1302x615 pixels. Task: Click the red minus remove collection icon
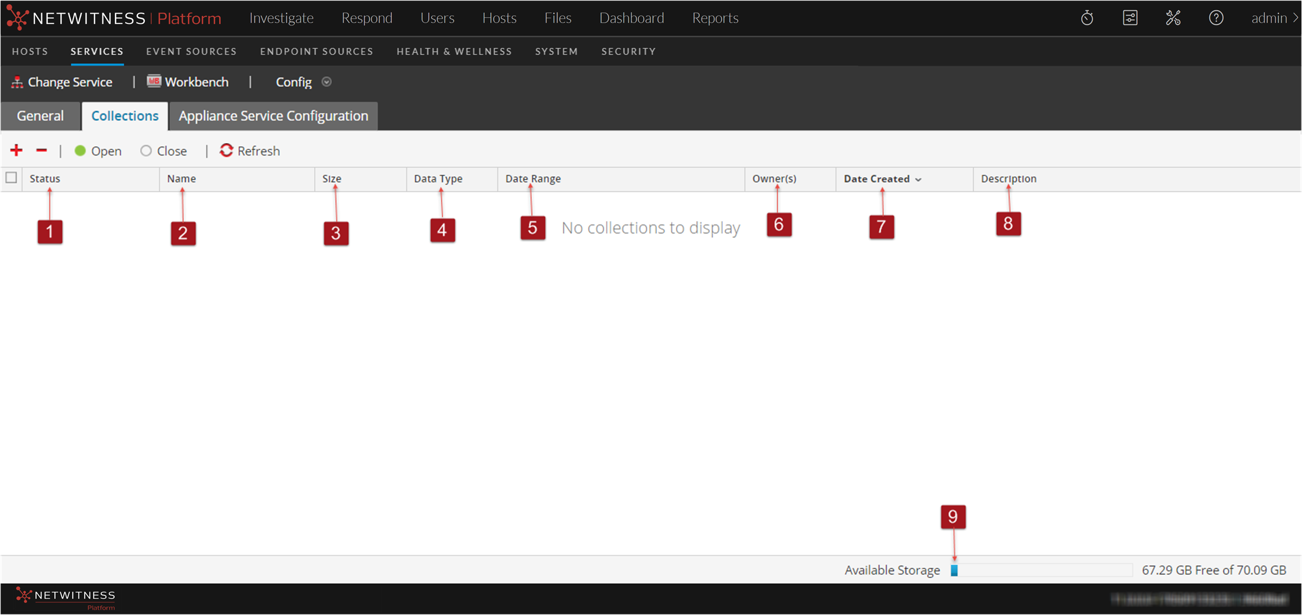tap(41, 150)
